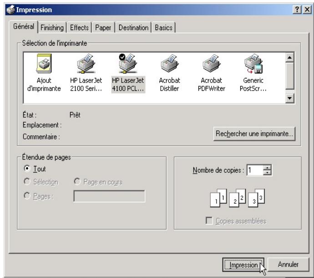Viewport: 314px width, 278px height.
Task: Switch to the Général tab
Action: 23,26
